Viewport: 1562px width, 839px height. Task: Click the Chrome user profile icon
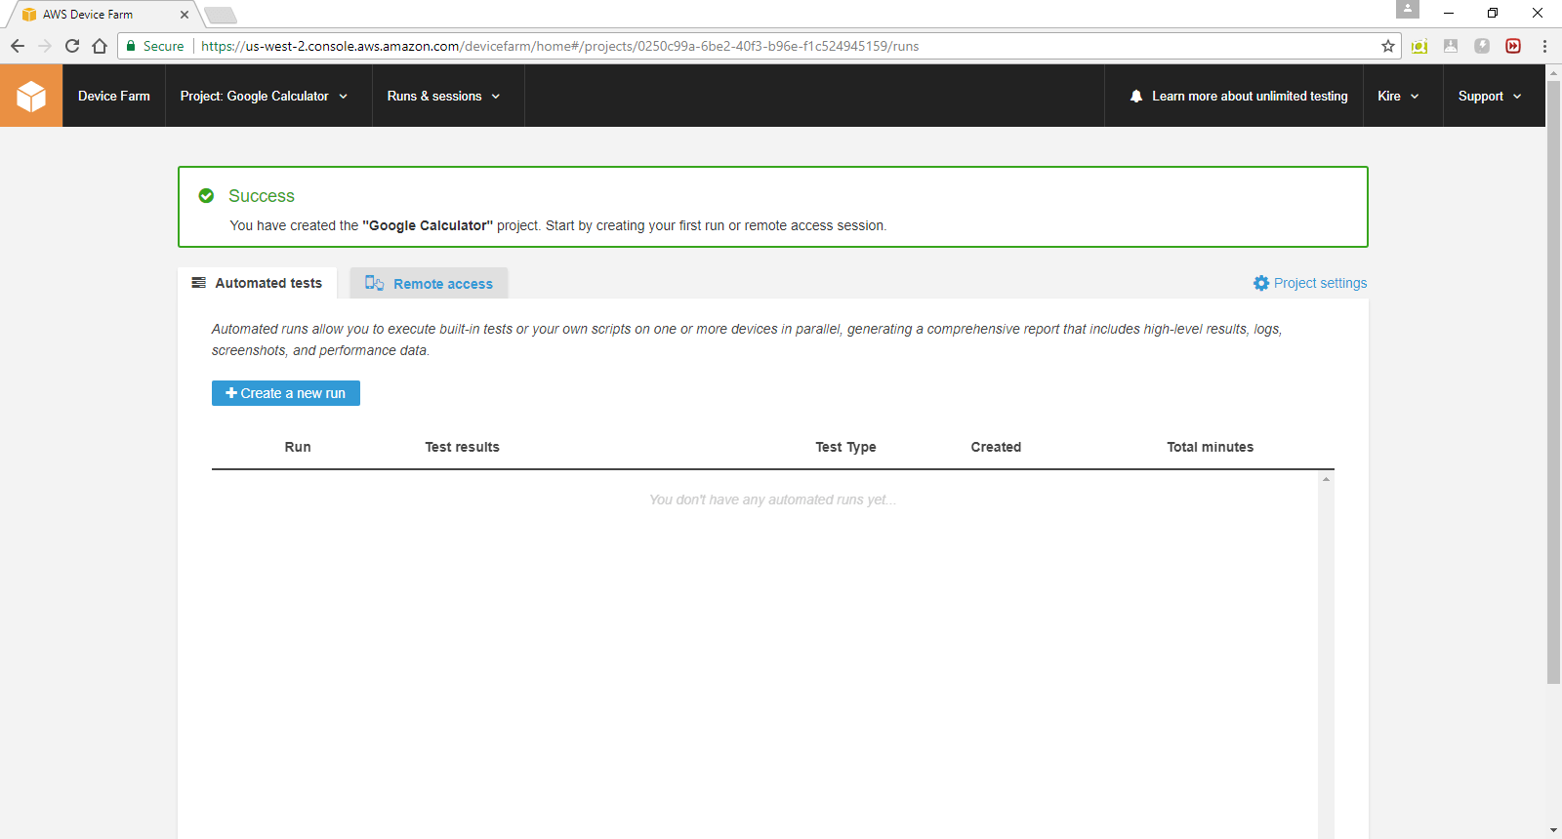click(x=1408, y=9)
